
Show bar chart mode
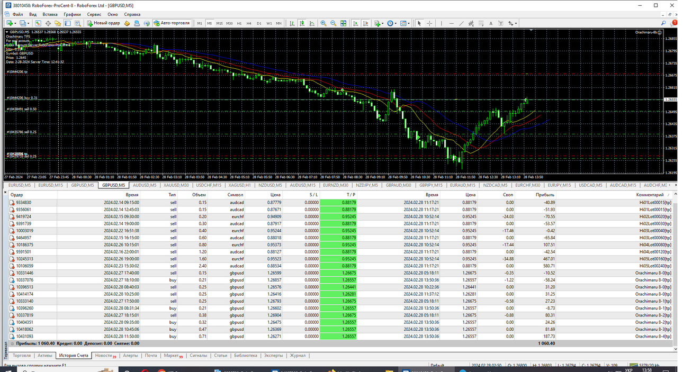click(x=292, y=23)
